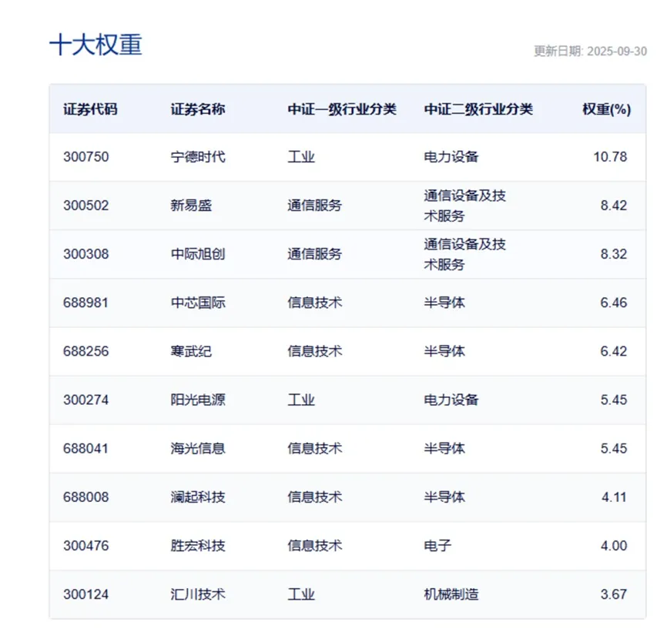The width and height of the screenshot is (667, 632).
Task: Click the 澜起科技 name cell
Action: [x=198, y=497]
